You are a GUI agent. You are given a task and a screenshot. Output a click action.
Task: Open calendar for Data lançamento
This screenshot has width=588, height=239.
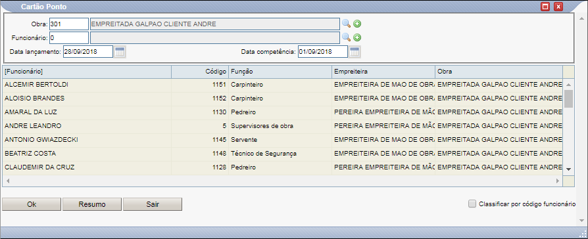120,52
